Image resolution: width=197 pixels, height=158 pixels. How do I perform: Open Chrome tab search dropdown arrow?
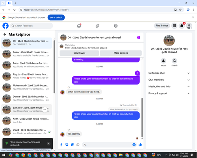(x=3, y=3)
